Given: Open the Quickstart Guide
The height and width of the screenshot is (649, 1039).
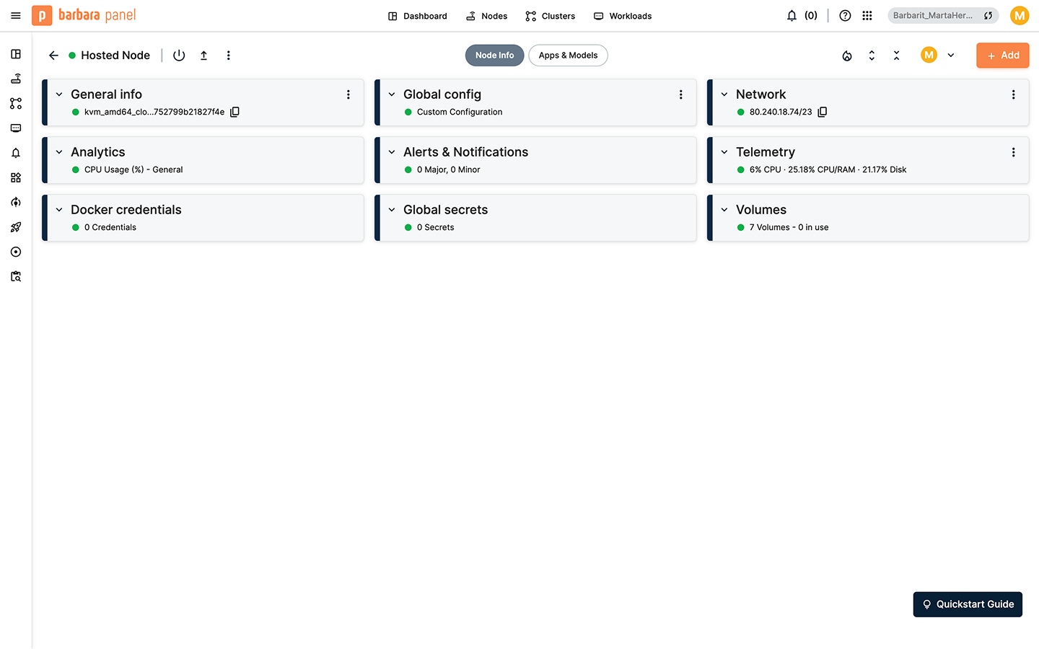Looking at the screenshot, I should [967, 604].
